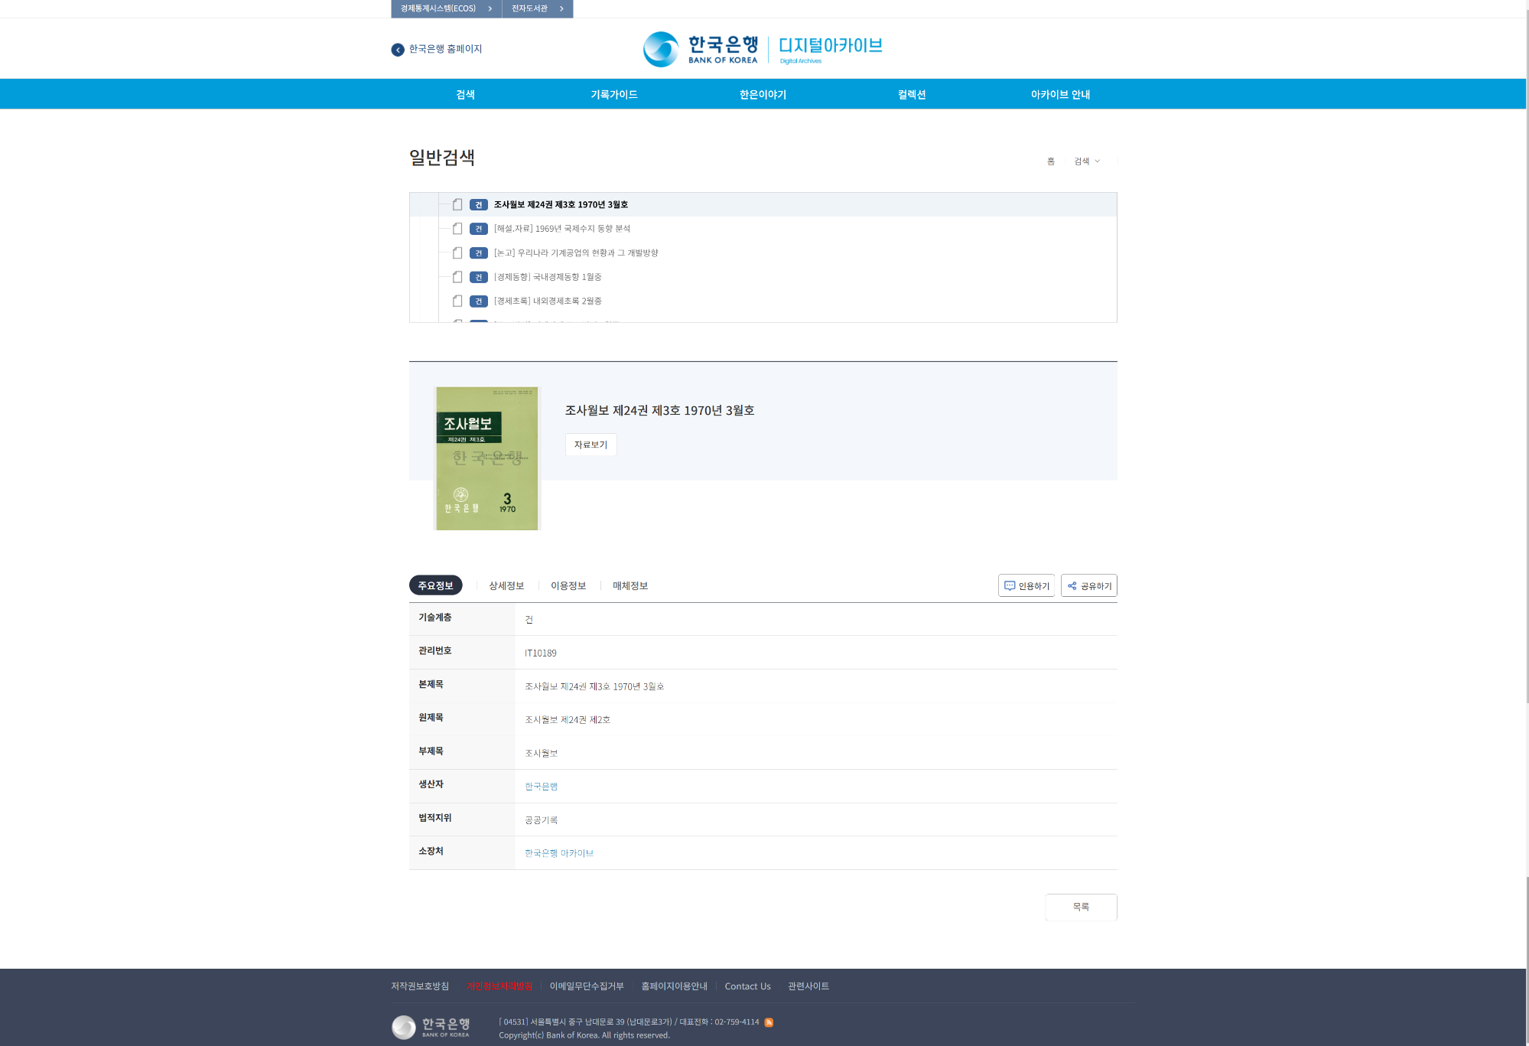Open the 한은이야기 menu
Viewport: 1529px width, 1046px height.
coord(763,94)
